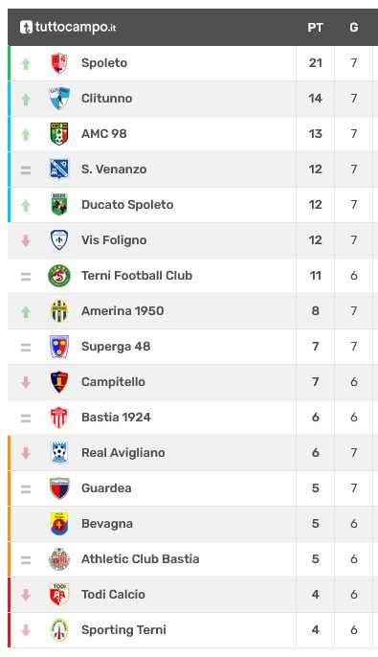Open the Amerina 1950 striped crest
Screen dimensions: 378x657
pos(59,311)
